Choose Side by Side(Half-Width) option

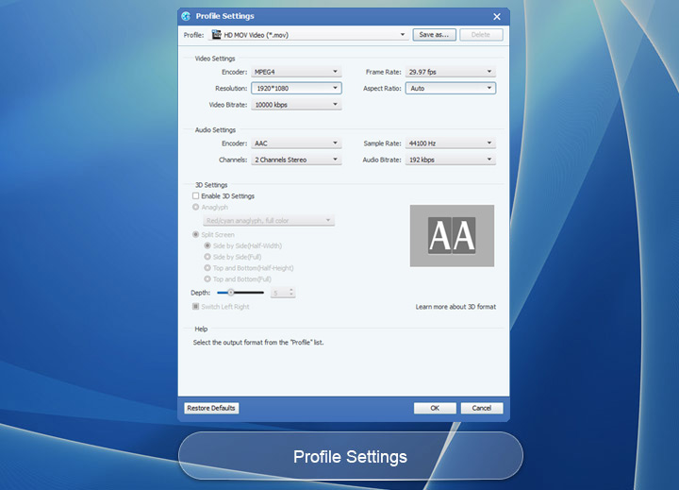pos(207,245)
